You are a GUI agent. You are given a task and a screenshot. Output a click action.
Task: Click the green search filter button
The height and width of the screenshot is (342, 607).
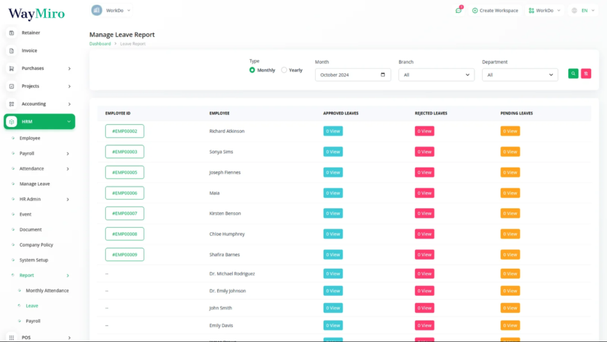tap(573, 73)
